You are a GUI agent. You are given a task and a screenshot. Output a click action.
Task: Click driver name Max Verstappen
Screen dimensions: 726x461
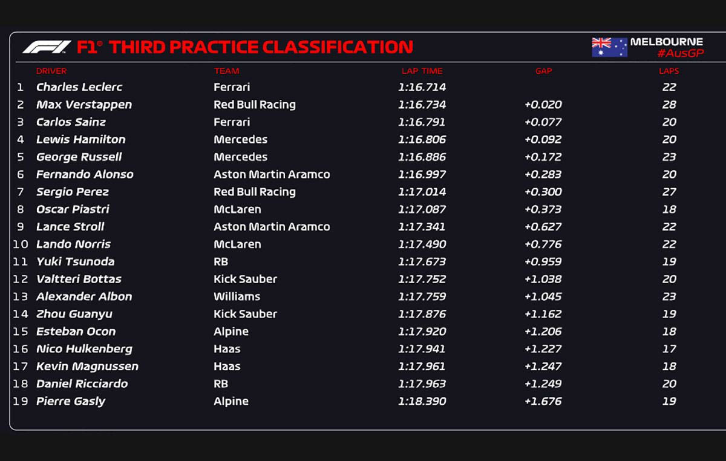(x=84, y=105)
